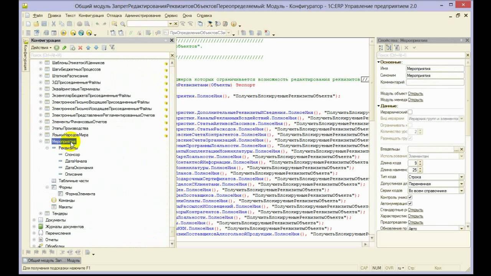This screenshot has width=491, height=276.
Task: Move element up with the blue up arrow
Action: pyautogui.click(x=88, y=48)
